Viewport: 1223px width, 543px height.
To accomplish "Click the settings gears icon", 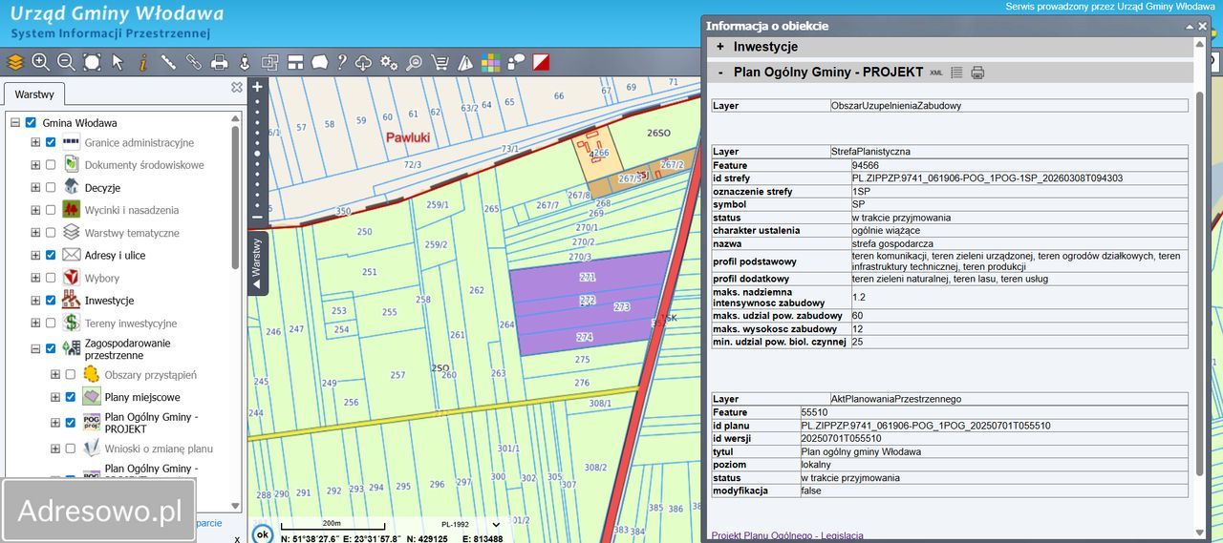I will tap(389, 63).
